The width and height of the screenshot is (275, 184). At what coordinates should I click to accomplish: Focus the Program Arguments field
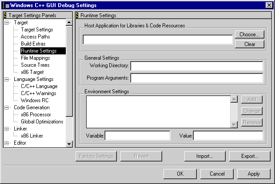click(x=197, y=78)
